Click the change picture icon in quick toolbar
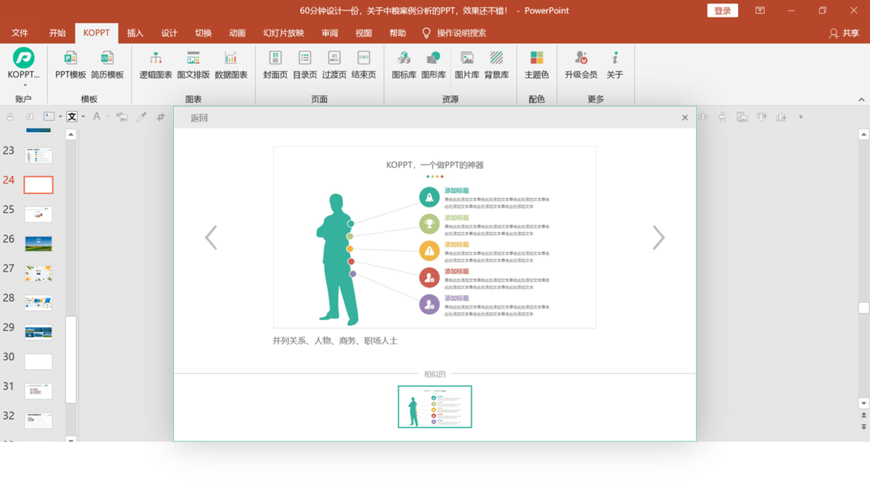 click(122, 117)
